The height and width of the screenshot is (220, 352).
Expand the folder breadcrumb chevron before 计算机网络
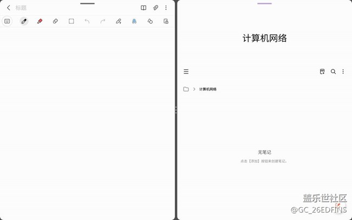point(194,89)
